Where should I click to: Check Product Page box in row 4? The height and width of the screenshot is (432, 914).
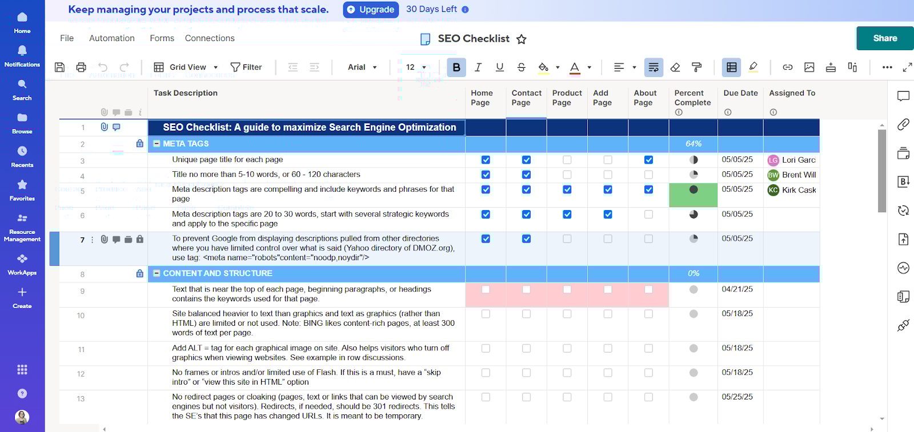(x=567, y=175)
